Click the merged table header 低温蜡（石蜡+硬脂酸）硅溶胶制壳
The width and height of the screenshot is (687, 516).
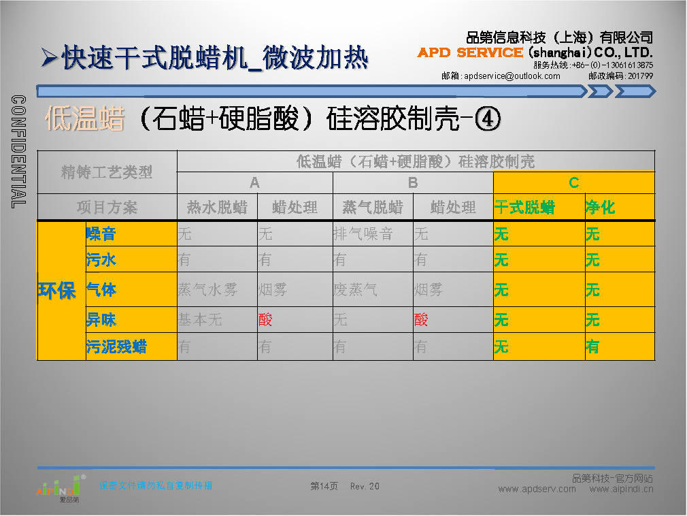pyautogui.click(x=416, y=161)
